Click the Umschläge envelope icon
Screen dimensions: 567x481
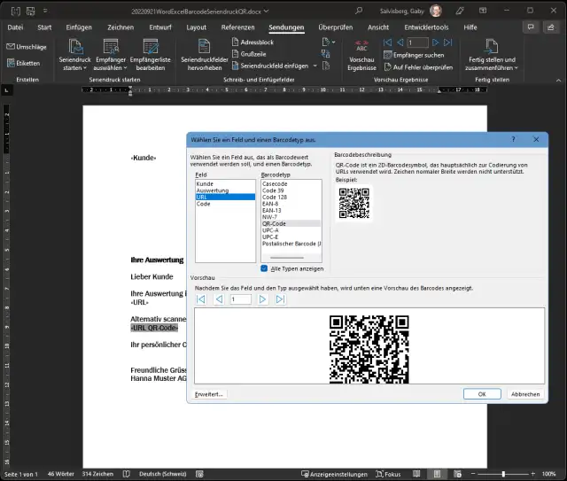coord(11,46)
